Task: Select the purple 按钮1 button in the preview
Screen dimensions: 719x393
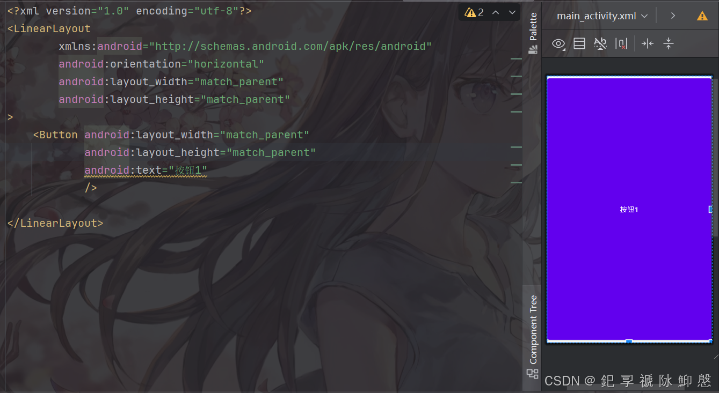Action: click(x=629, y=210)
